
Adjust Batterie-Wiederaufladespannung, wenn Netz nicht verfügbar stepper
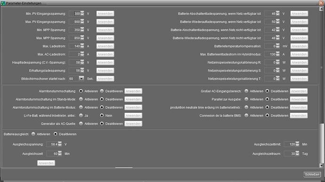point(278,38)
